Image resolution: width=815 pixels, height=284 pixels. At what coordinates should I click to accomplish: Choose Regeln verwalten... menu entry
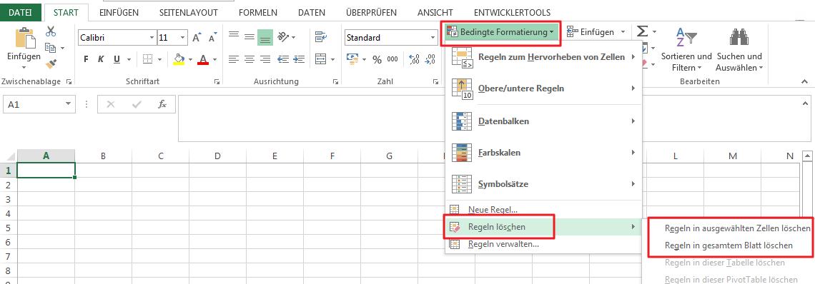[543, 244]
